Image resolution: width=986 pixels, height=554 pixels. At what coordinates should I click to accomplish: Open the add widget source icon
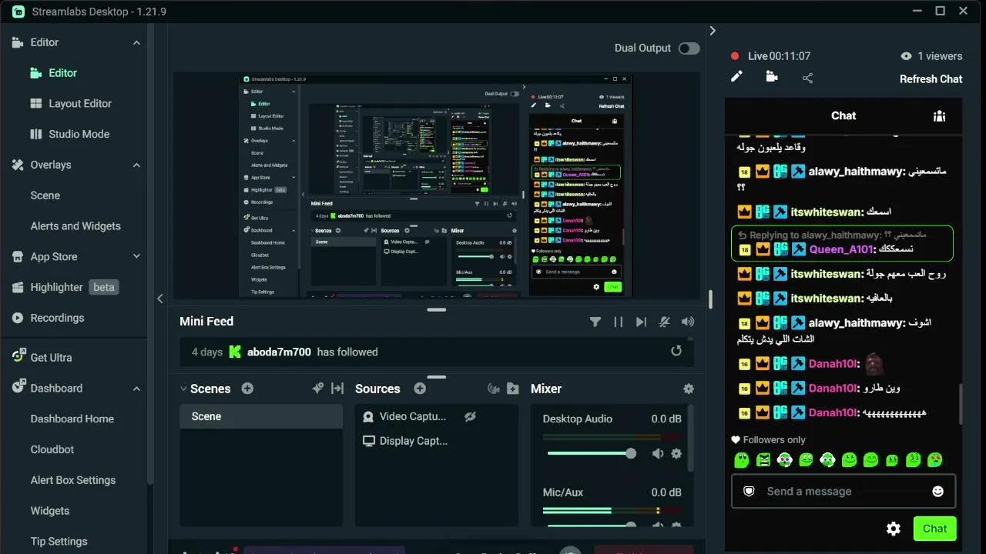[x=494, y=389]
